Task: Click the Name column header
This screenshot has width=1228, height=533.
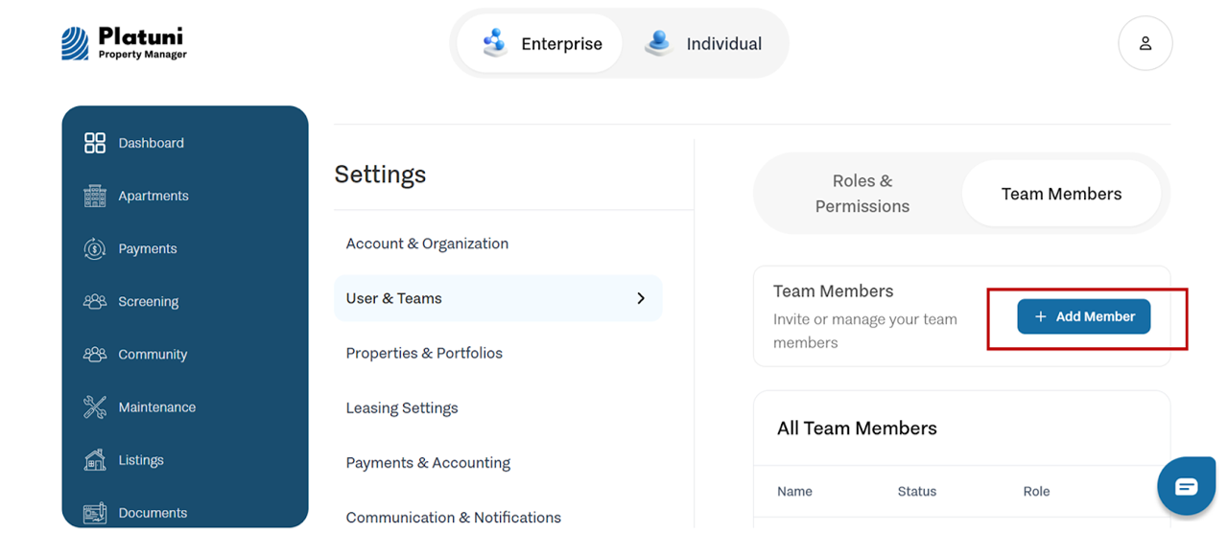Action: pyautogui.click(x=794, y=491)
